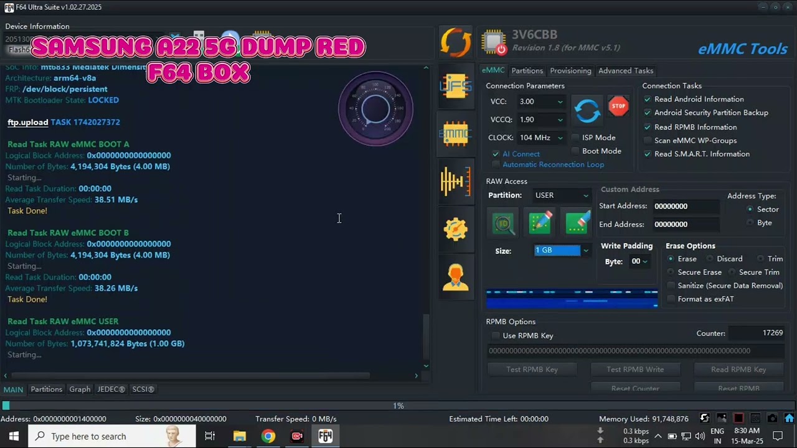
Task: Open Google Chrome from the taskbar
Action: [x=268, y=436]
